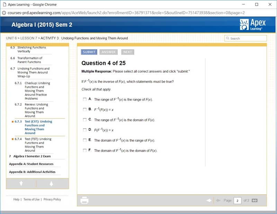Go to next page arrow in footer
The height and width of the screenshot is (214, 277).
click(x=218, y=200)
